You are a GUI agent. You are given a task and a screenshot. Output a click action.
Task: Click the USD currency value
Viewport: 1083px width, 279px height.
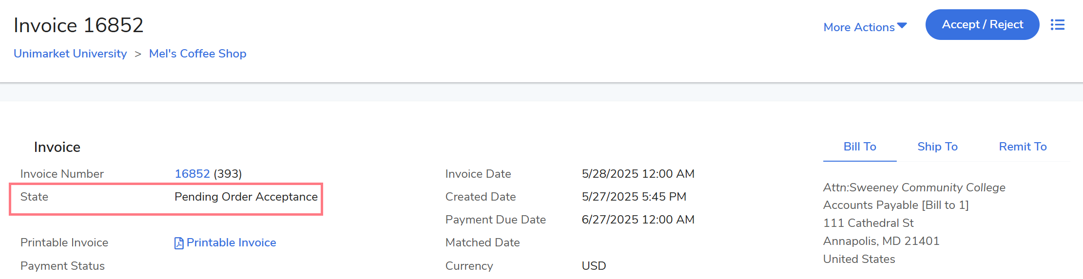click(594, 266)
